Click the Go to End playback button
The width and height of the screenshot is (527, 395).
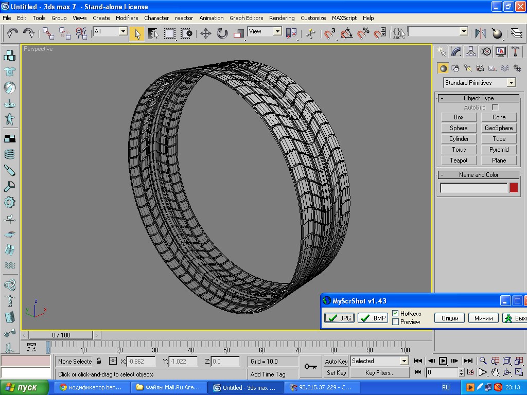468,361
